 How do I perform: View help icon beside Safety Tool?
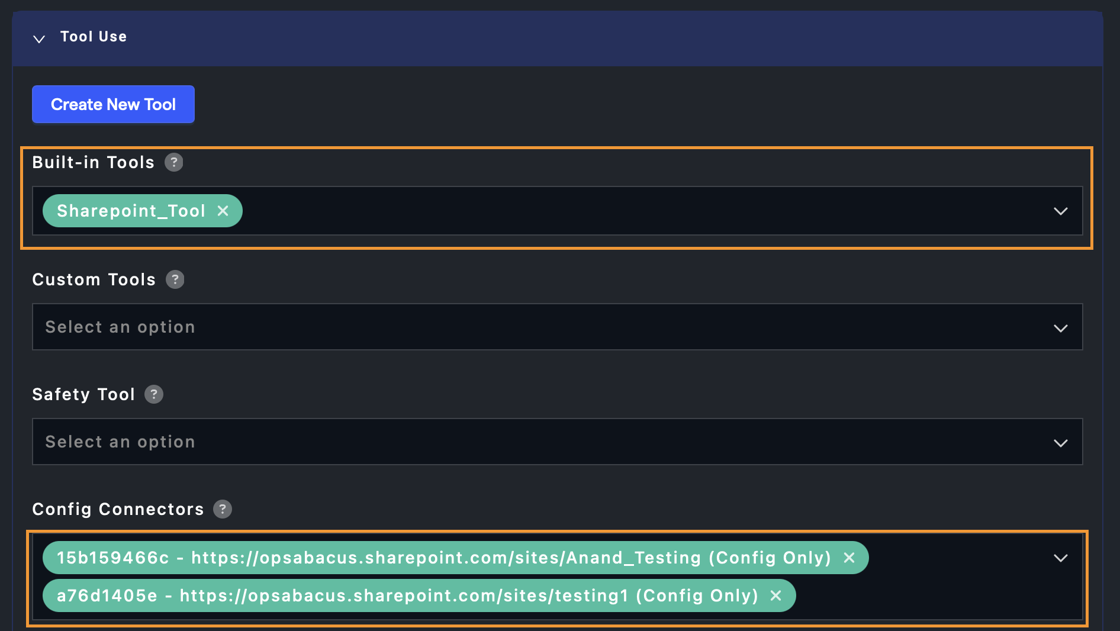[x=154, y=394]
